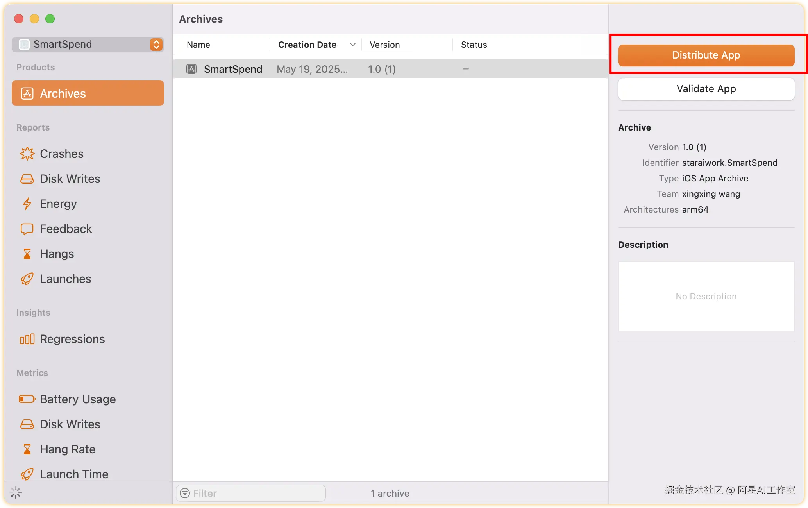Click the Hangs hourglass icon
This screenshot has height=508, width=808.
[x=27, y=254]
